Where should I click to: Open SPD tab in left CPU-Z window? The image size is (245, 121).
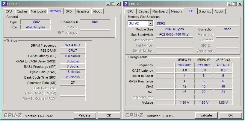tap(69, 11)
